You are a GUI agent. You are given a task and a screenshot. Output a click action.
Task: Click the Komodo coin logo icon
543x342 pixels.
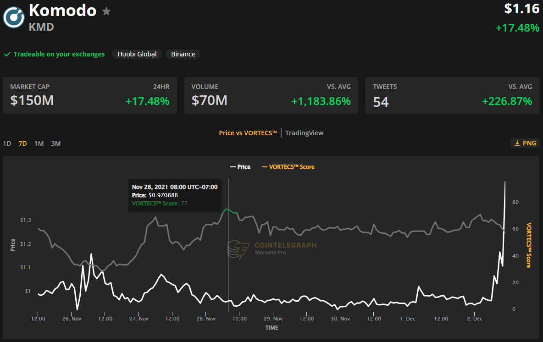pos(14,17)
